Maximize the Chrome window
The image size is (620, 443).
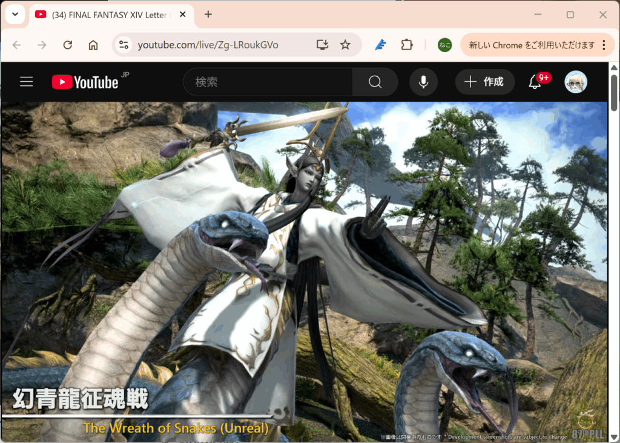click(570, 15)
